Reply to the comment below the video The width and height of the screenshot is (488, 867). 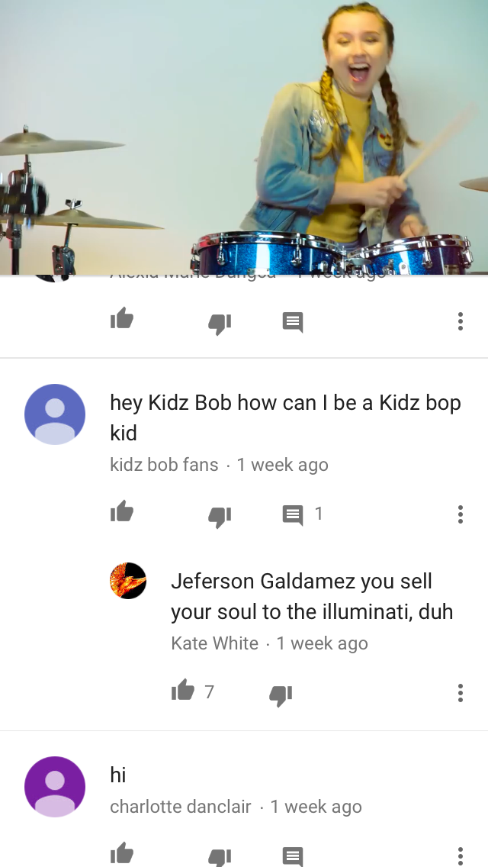click(292, 322)
